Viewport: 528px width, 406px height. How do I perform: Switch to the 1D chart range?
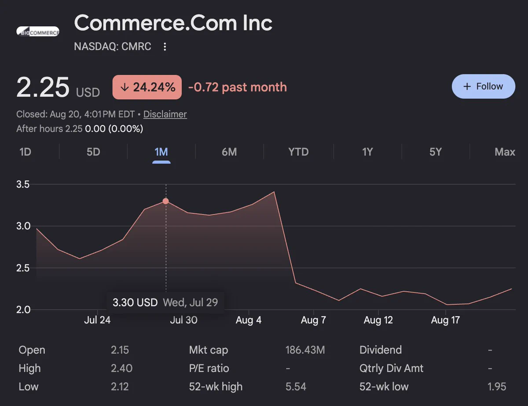pos(26,152)
